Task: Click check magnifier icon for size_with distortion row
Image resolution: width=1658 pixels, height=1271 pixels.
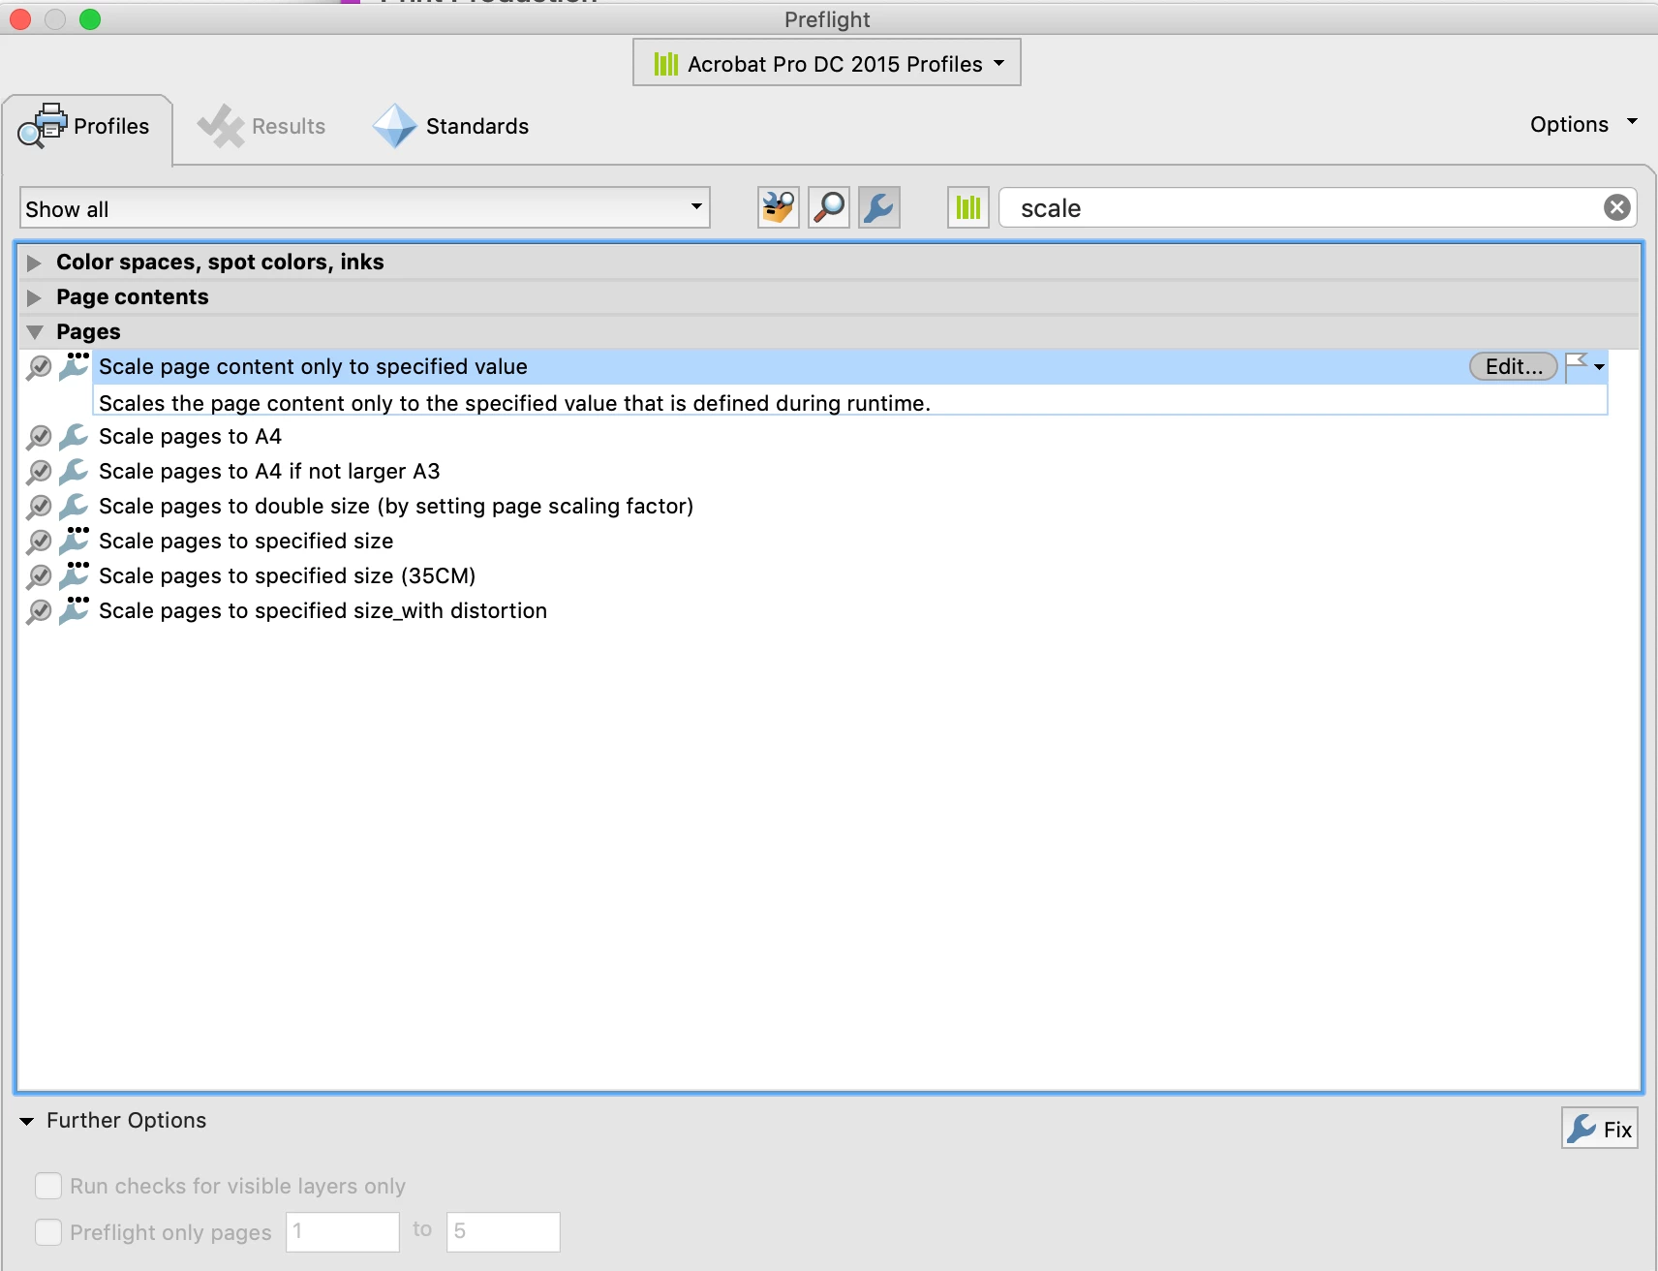Action: click(x=39, y=612)
